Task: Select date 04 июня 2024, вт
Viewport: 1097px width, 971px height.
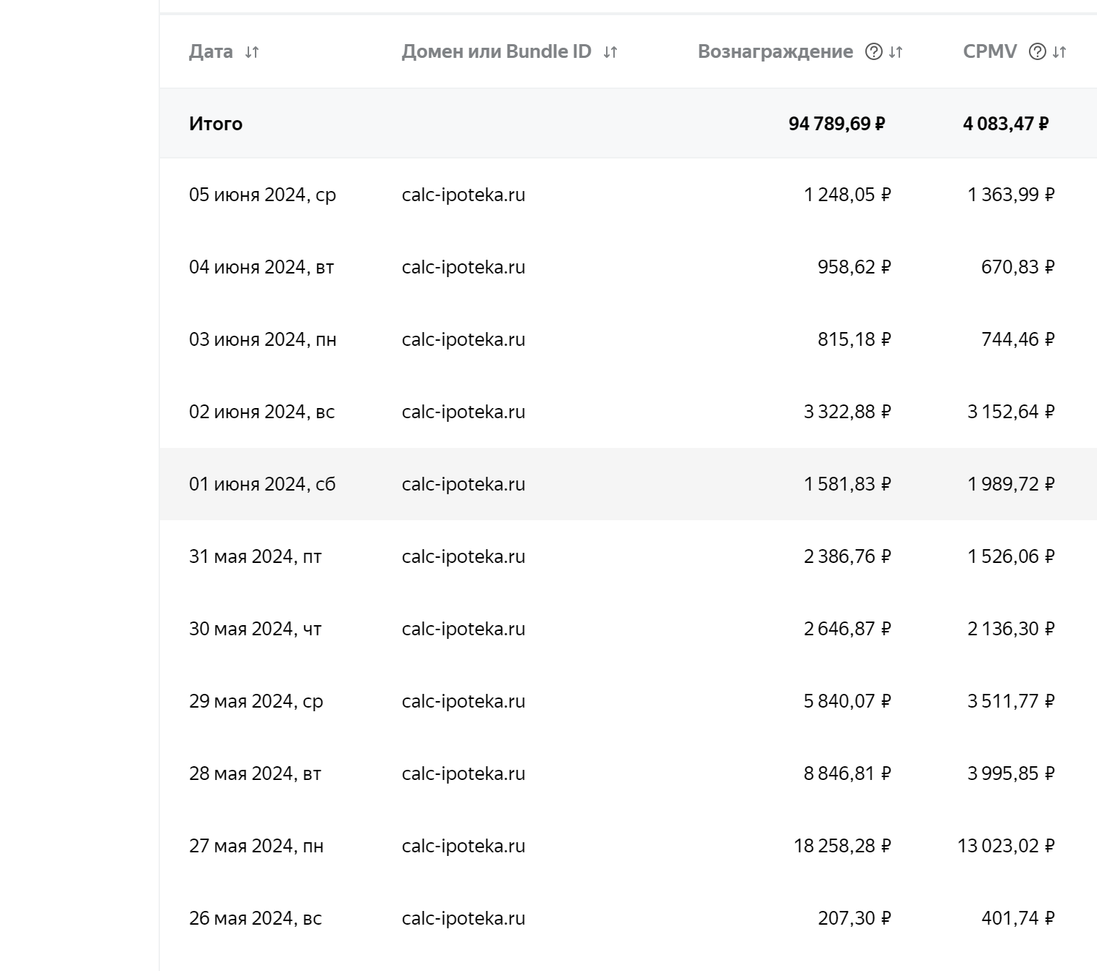Action: point(261,267)
